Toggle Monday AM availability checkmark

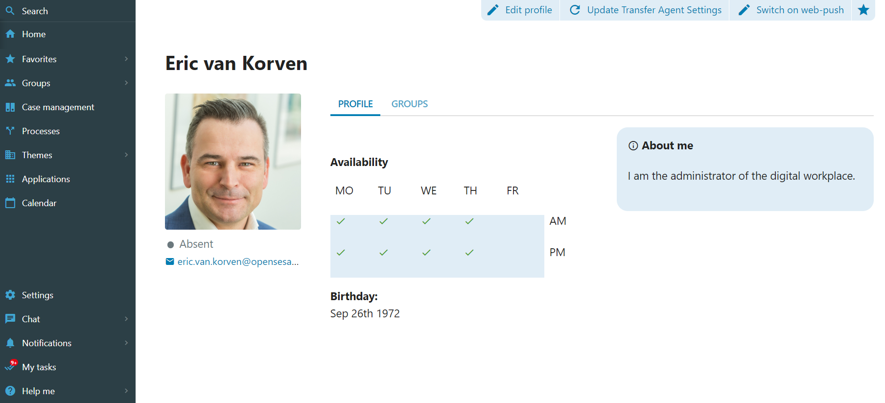tap(341, 221)
